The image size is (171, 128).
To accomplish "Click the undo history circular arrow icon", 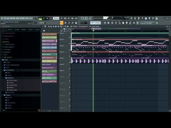I will (x=131, y=18).
